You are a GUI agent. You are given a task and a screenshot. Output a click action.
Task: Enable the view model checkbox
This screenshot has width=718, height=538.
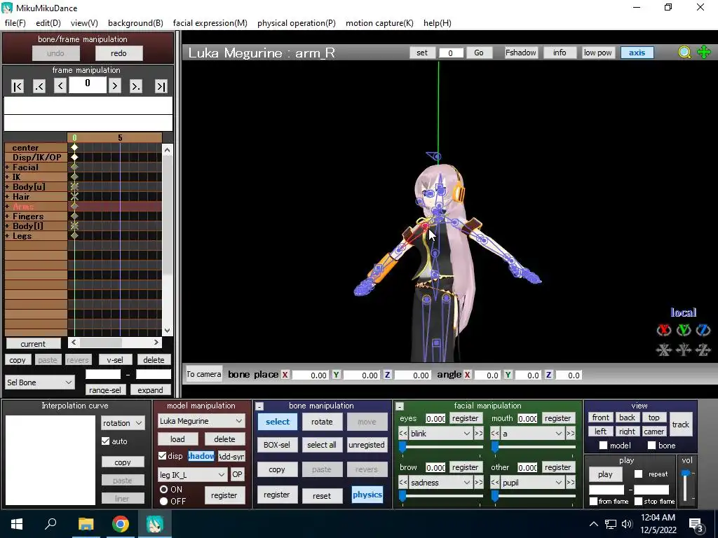(x=603, y=445)
